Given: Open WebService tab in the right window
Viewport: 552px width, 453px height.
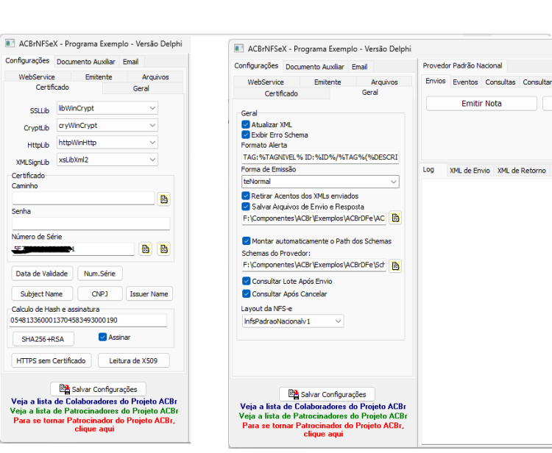Looking at the screenshot, I should tap(266, 82).
